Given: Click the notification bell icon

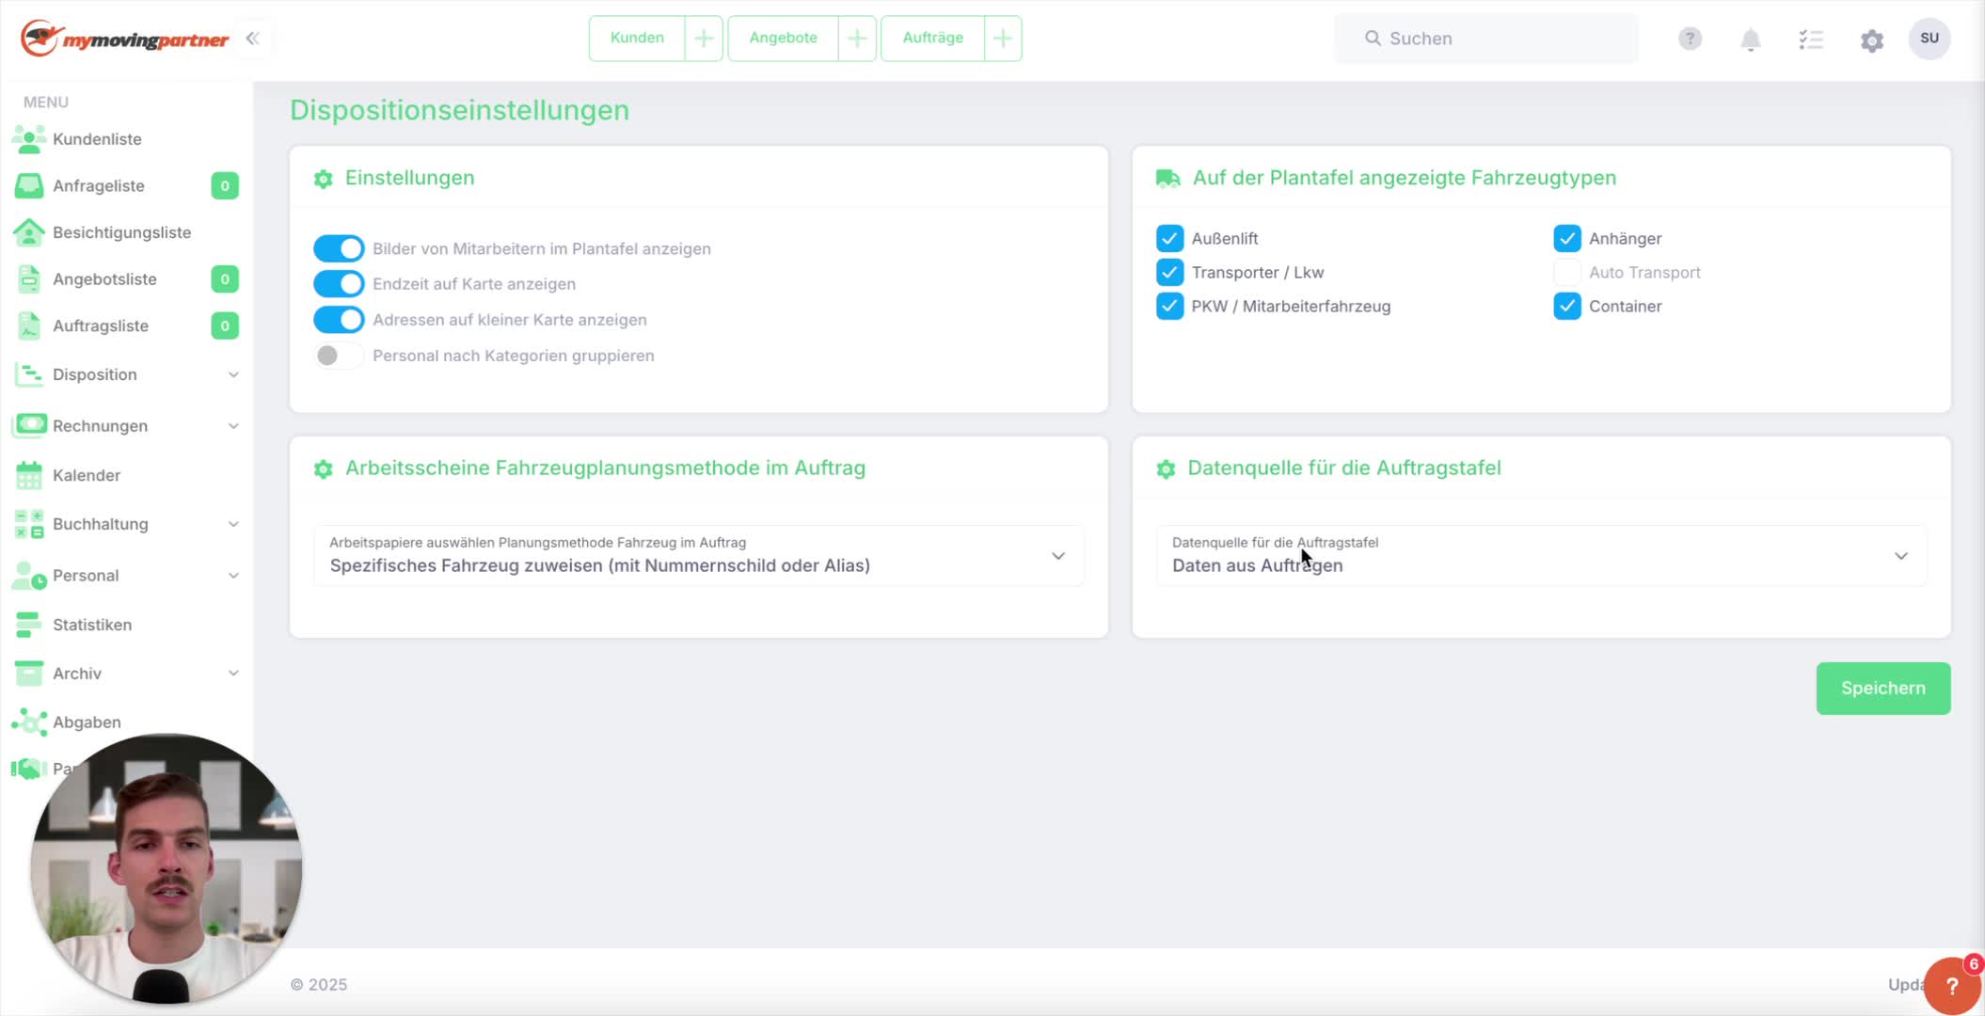Looking at the screenshot, I should tap(1750, 40).
